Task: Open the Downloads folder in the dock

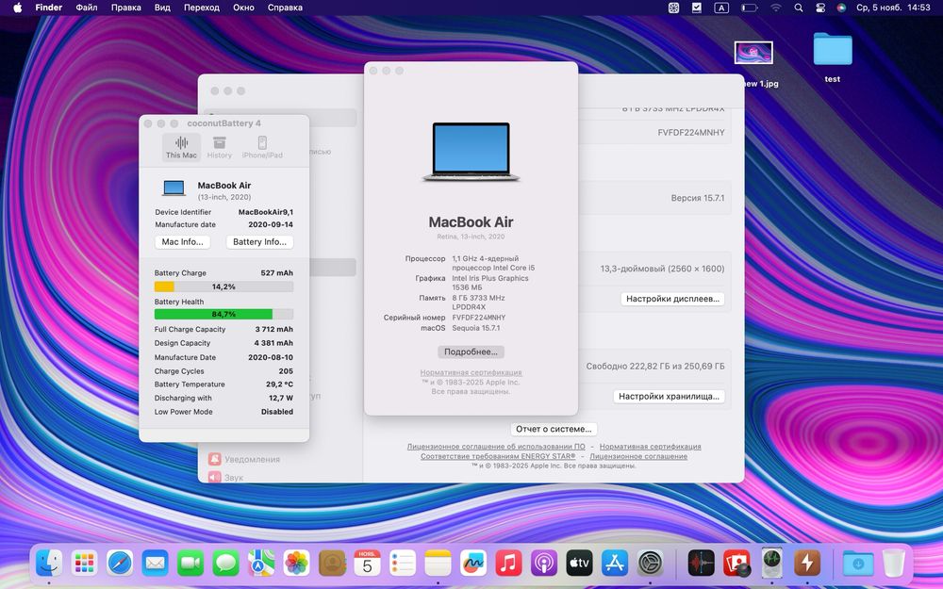Action: [x=858, y=564]
